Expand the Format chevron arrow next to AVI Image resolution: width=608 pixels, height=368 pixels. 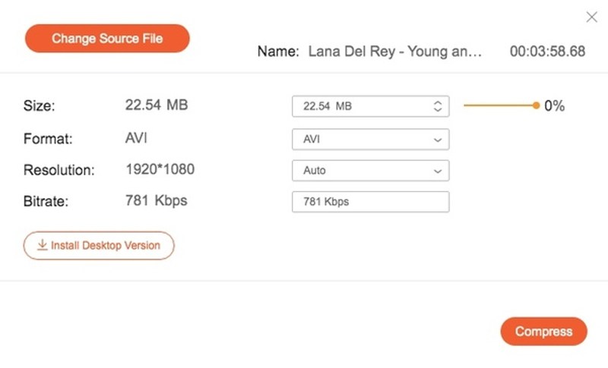pos(438,140)
